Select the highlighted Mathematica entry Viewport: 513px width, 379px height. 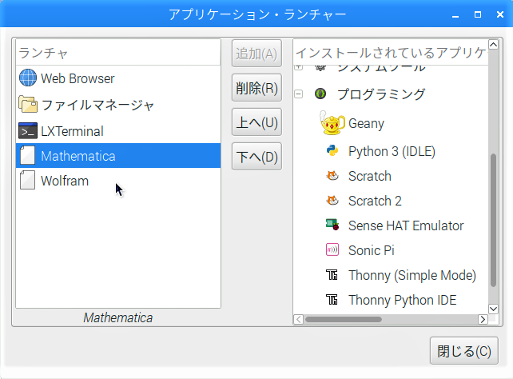[118, 155]
